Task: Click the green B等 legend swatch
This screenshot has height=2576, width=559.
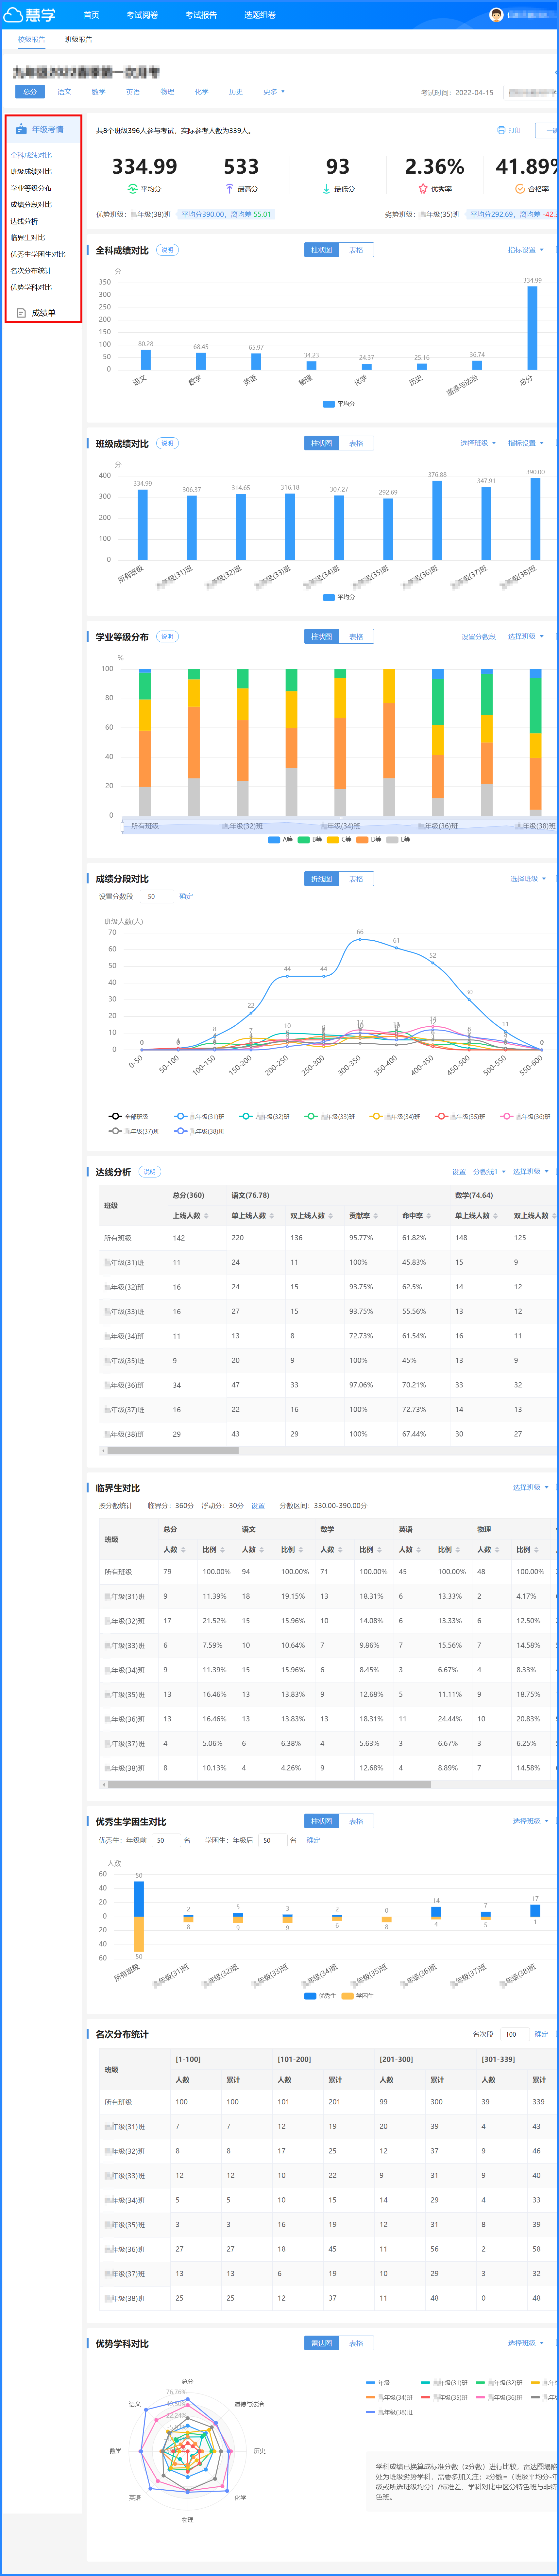Action: tap(304, 840)
